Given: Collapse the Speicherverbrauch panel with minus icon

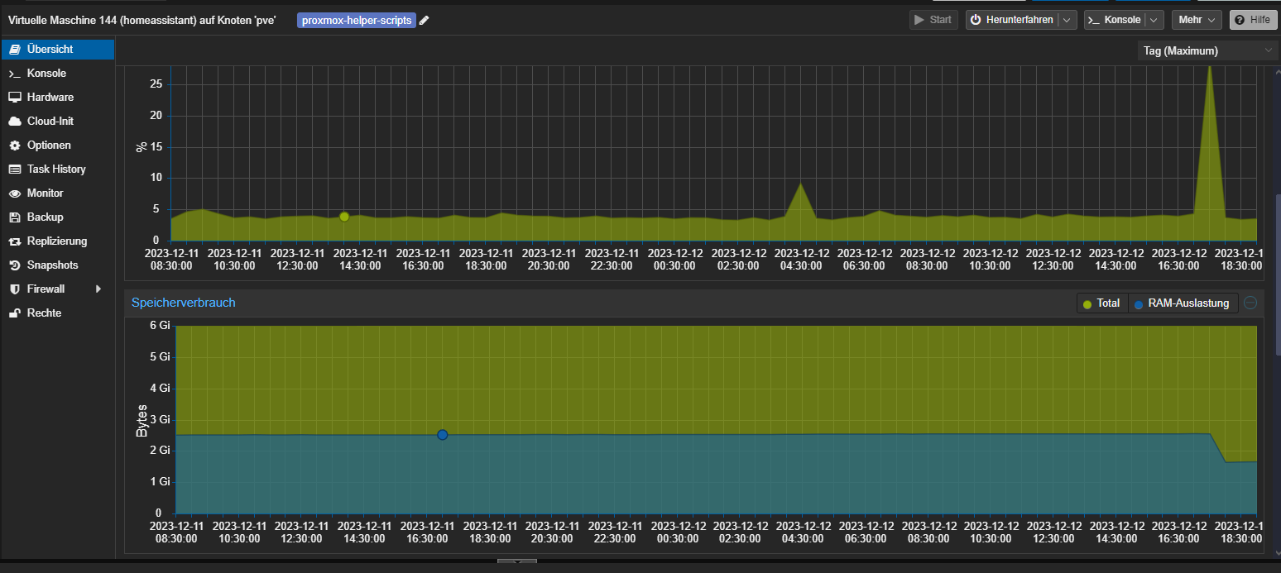Looking at the screenshot, I should point(1250,303).
